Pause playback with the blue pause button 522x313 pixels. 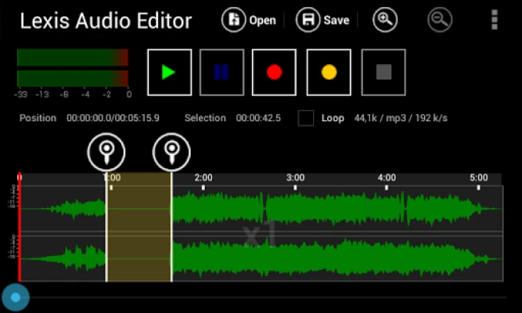click(221, 72)
